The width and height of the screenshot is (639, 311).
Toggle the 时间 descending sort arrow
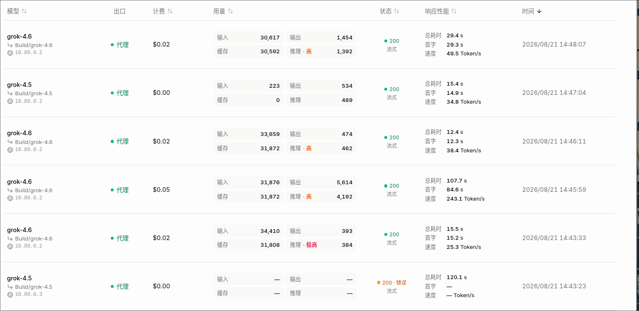click(x=539, y=11)
